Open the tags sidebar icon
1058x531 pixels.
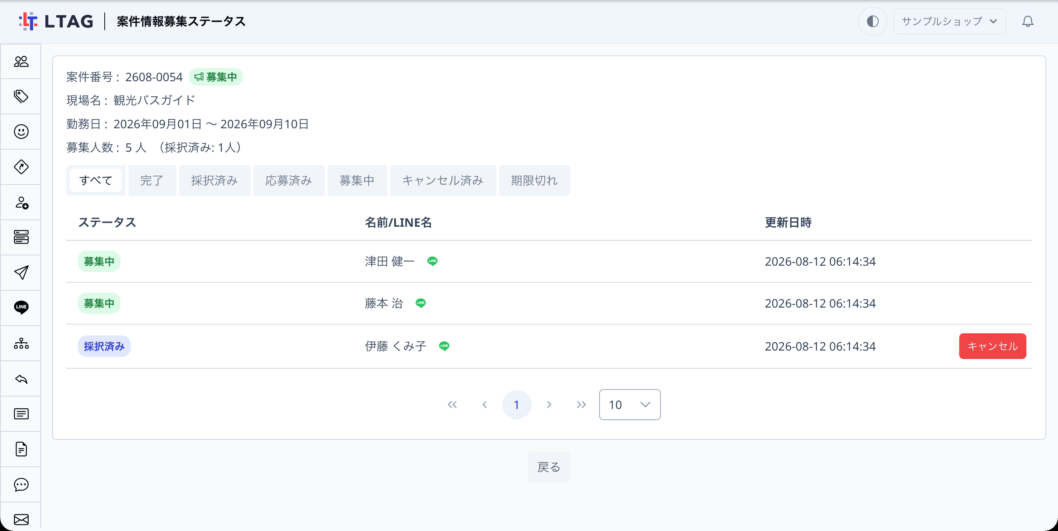21,97
